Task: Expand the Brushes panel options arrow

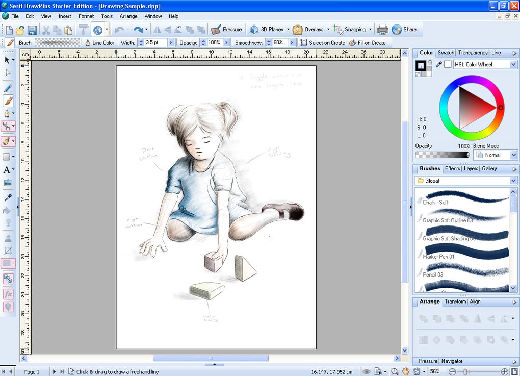Action: coord(514,169)
